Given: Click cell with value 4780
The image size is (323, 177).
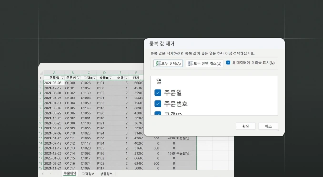Looking at the screenshot, I should click(x=168, y=138).
